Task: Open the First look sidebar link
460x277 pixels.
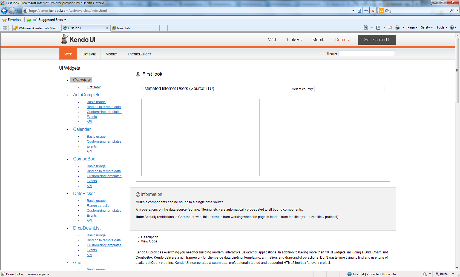Action: 94,87
